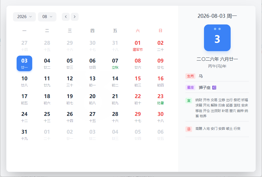262x177 pixels.
Task: Go to next month arrow
Action: click(75, 17)
